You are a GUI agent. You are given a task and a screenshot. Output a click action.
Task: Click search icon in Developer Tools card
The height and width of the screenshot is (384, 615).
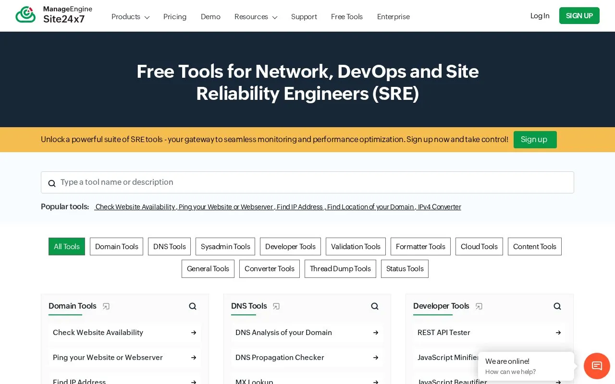[557, 306]
